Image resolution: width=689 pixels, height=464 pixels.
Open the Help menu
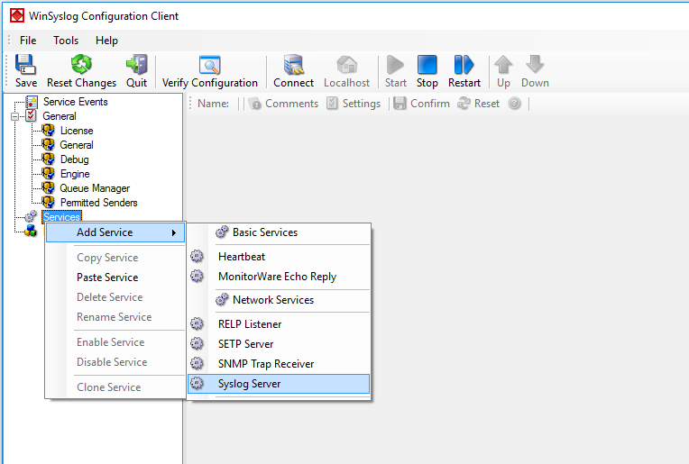coord(106,41)
